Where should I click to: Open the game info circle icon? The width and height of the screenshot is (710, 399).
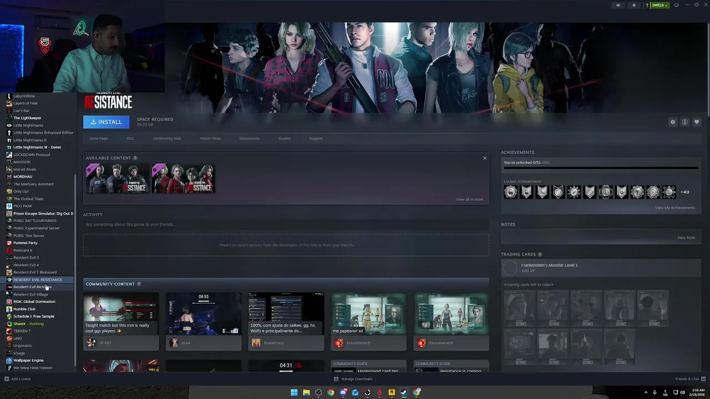[x=685, y=122]
